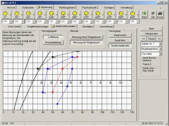Toggle the Knochenleitung supply type

pyautogui.click(x=53, y=43)
